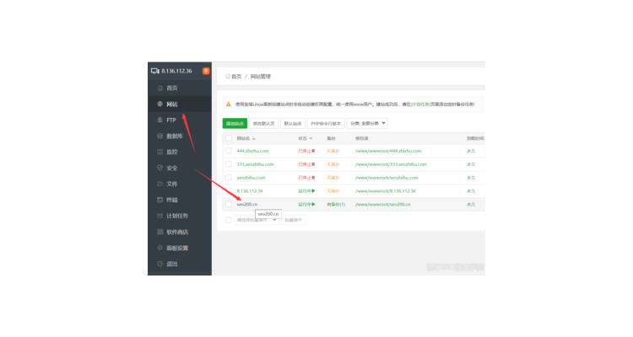Image resolution: width=633 pixels, height=337 pixels.
Task: Click the 备份 column header
Action: pyautogui.click(x=331, y=138)
